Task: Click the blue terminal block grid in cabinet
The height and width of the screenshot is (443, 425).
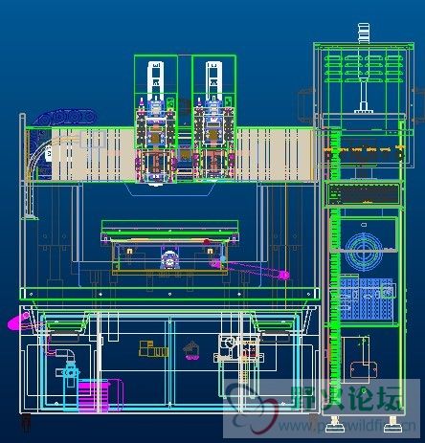Action: 367,299
